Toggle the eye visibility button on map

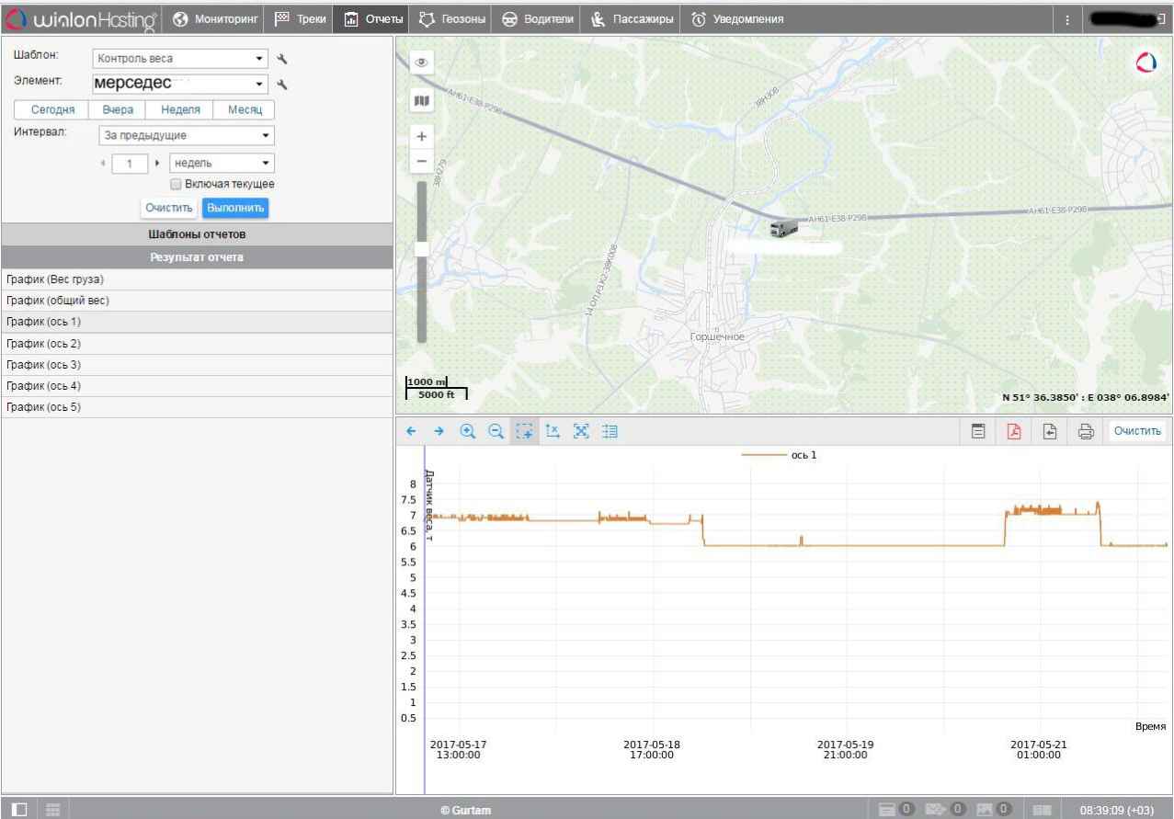422,63
